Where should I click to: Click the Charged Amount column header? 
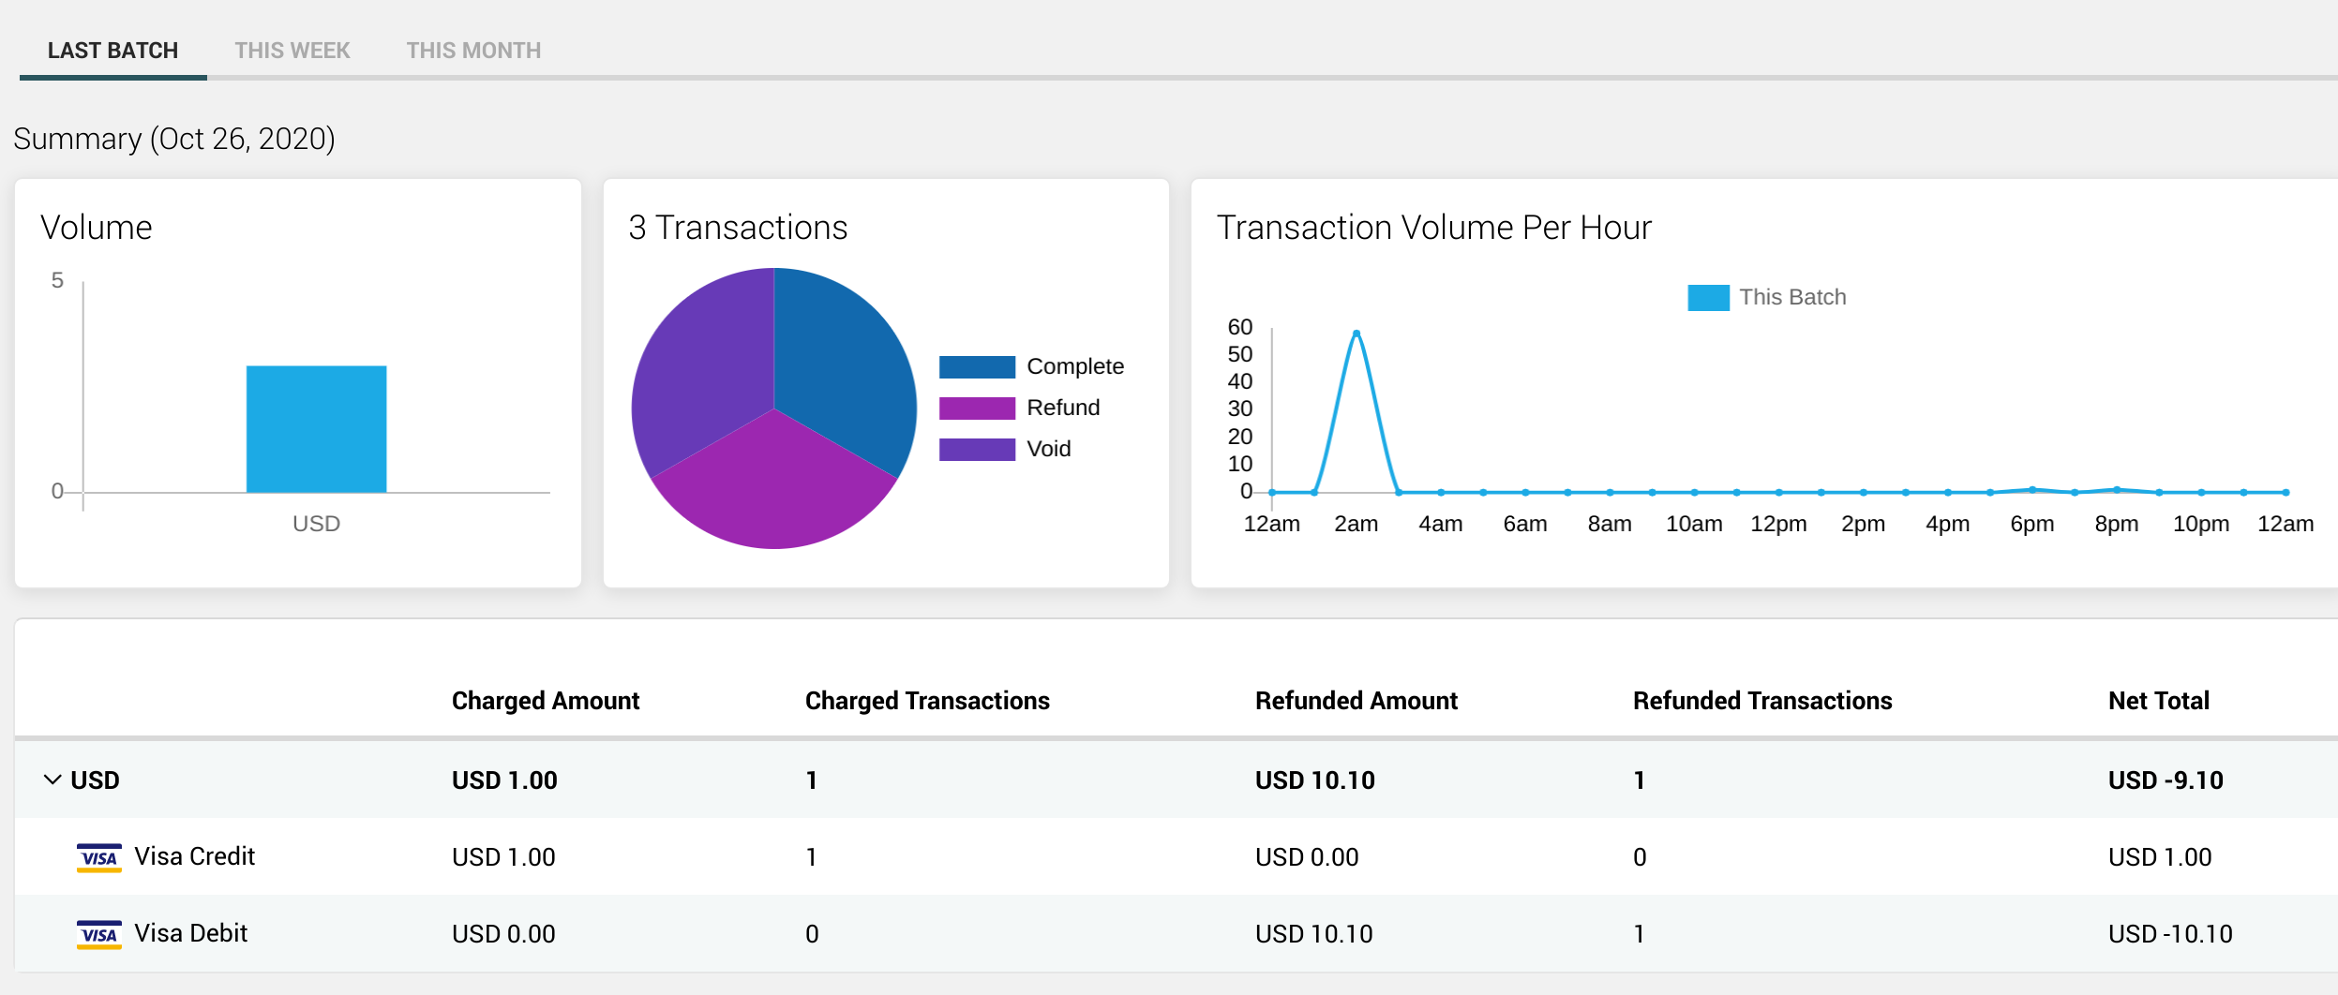545,701
